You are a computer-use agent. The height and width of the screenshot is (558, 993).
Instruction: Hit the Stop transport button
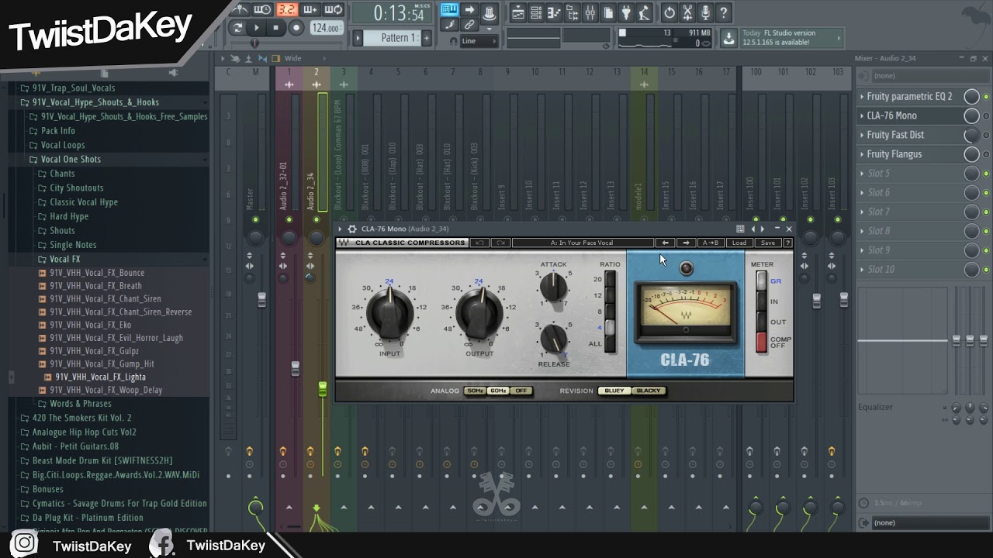[x=275, y=28]
